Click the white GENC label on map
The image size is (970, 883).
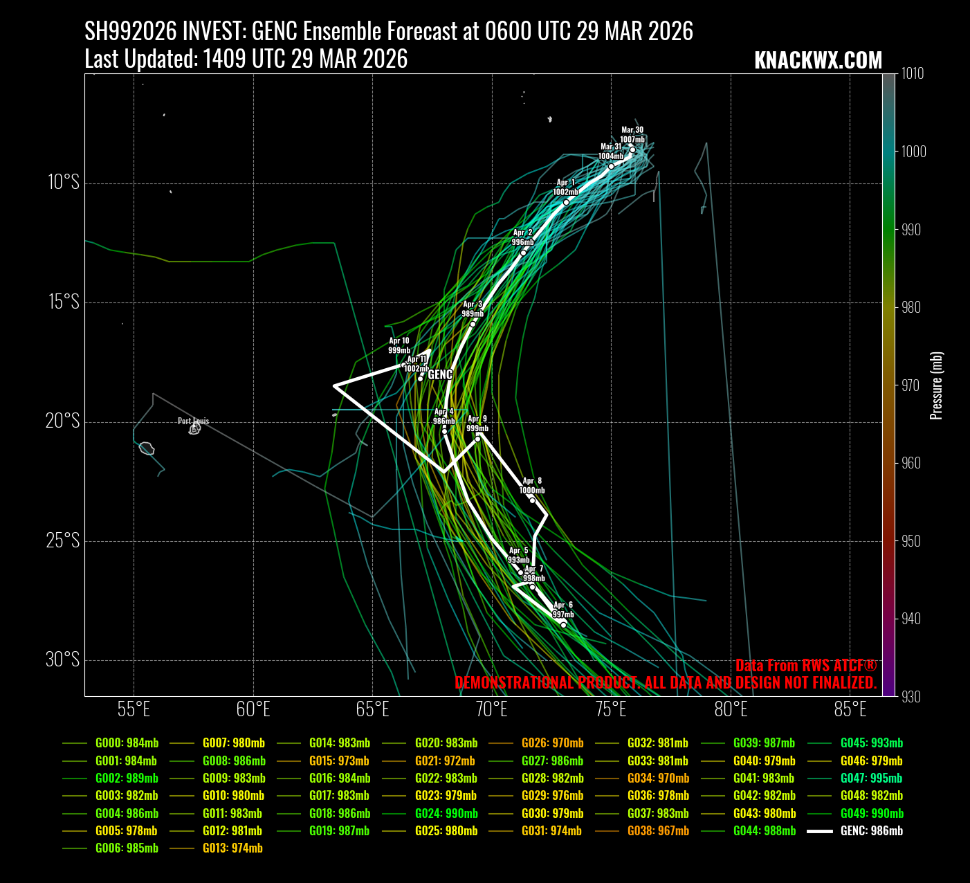[x=440, y=375]
